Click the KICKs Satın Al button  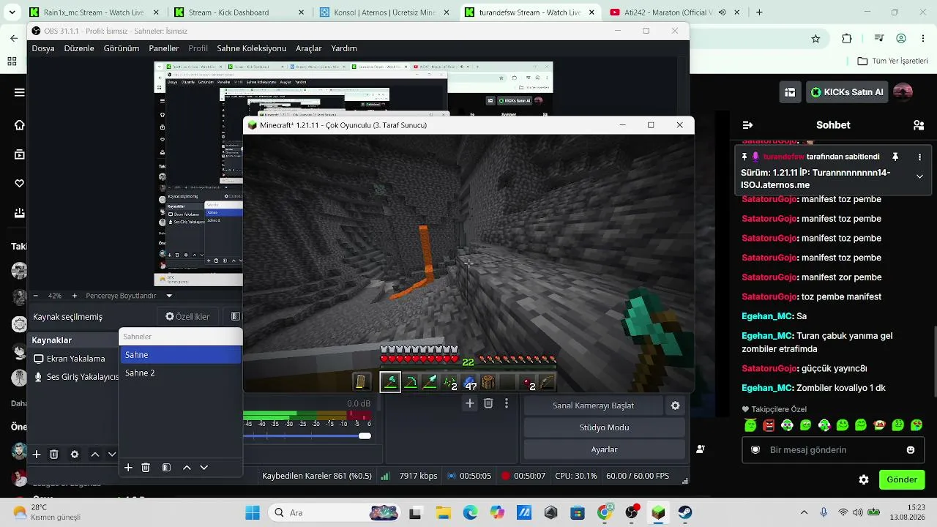[846, 92]
